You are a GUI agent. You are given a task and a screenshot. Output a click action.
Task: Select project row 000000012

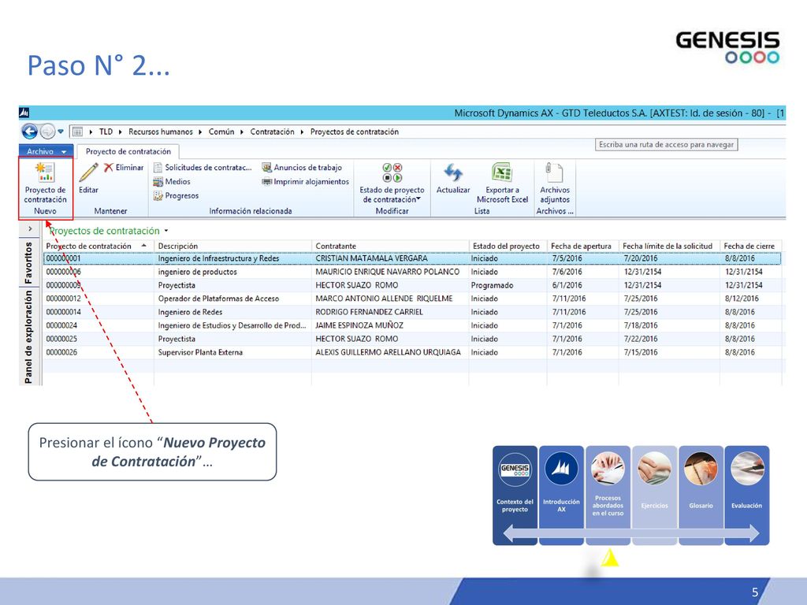(x=411, y=299)
